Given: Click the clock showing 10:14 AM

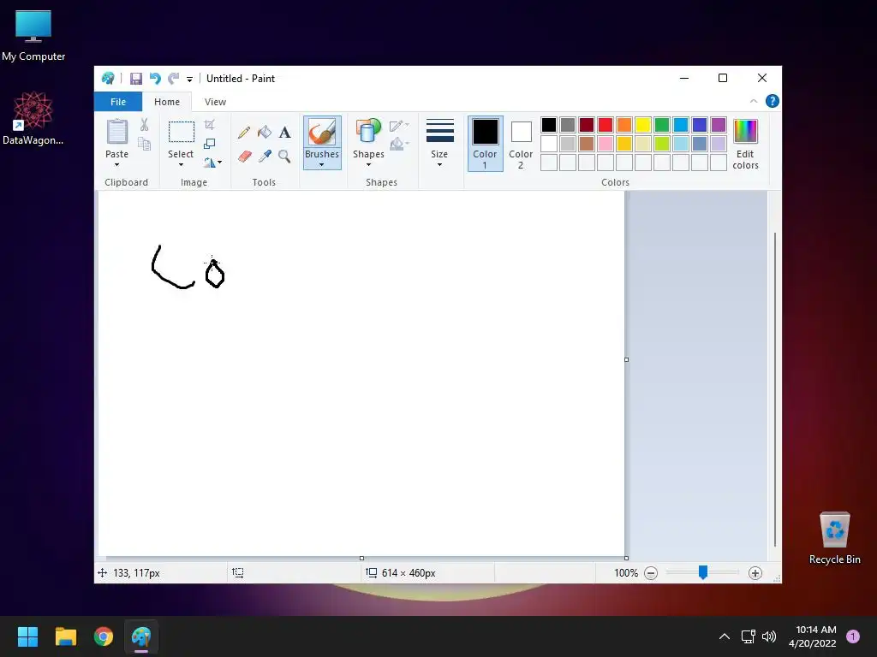Looking at the screenshot, I should pos(815,630).
